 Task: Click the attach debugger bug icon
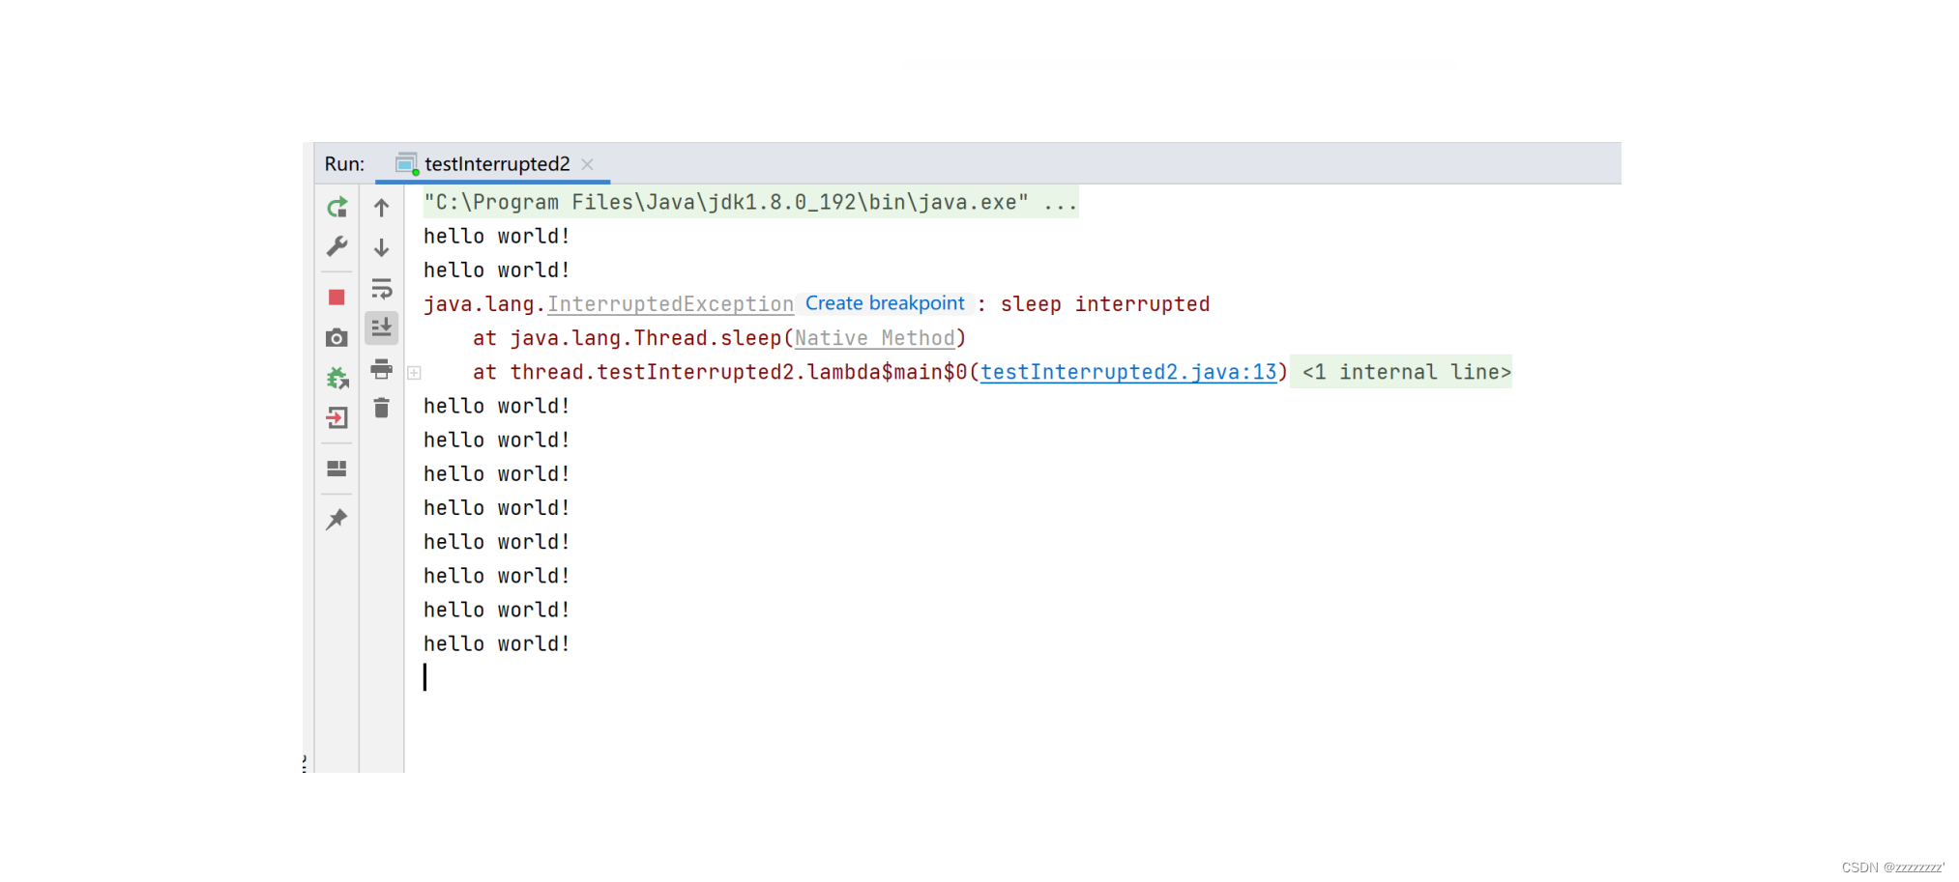[336, 378]
